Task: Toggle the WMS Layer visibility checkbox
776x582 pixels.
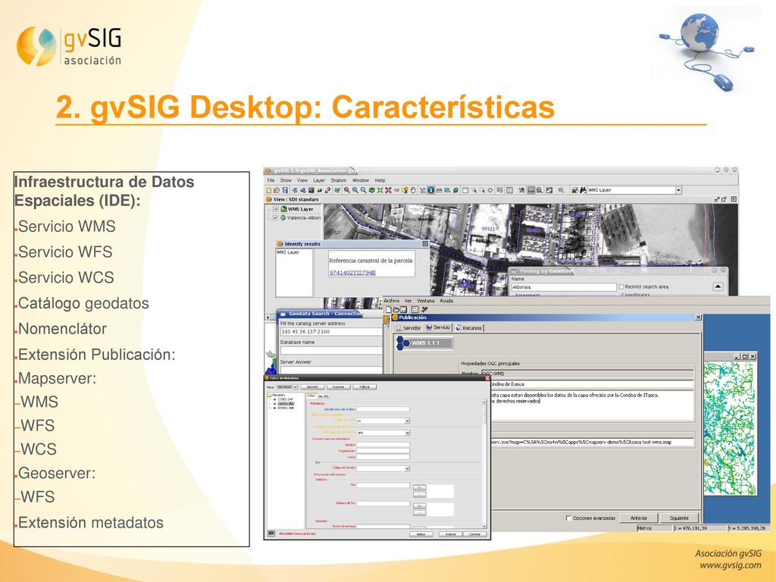Action: click(x=276, y=209)
